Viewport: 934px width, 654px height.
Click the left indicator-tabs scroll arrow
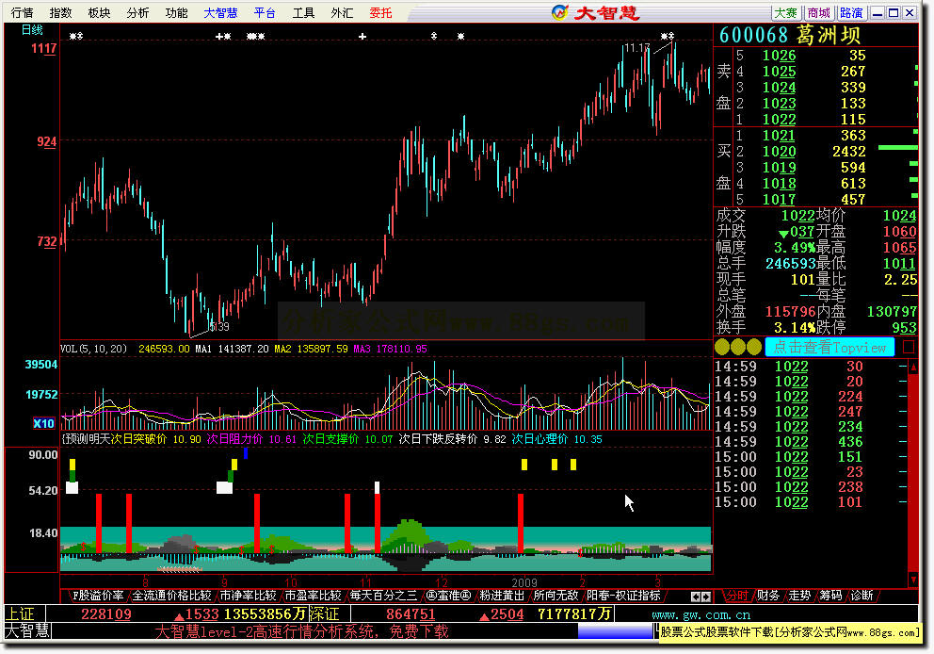[695, 597]
